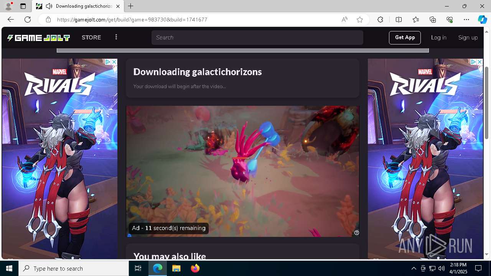The width and height of the screenshot is (491, 276).
Task: Close the right Marvel Rivals ad
Action: point(479,62)
